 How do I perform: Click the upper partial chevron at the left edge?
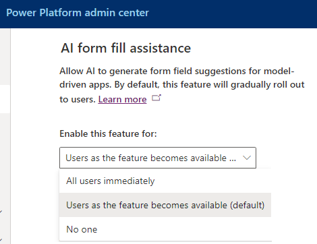tap(1, 212)
